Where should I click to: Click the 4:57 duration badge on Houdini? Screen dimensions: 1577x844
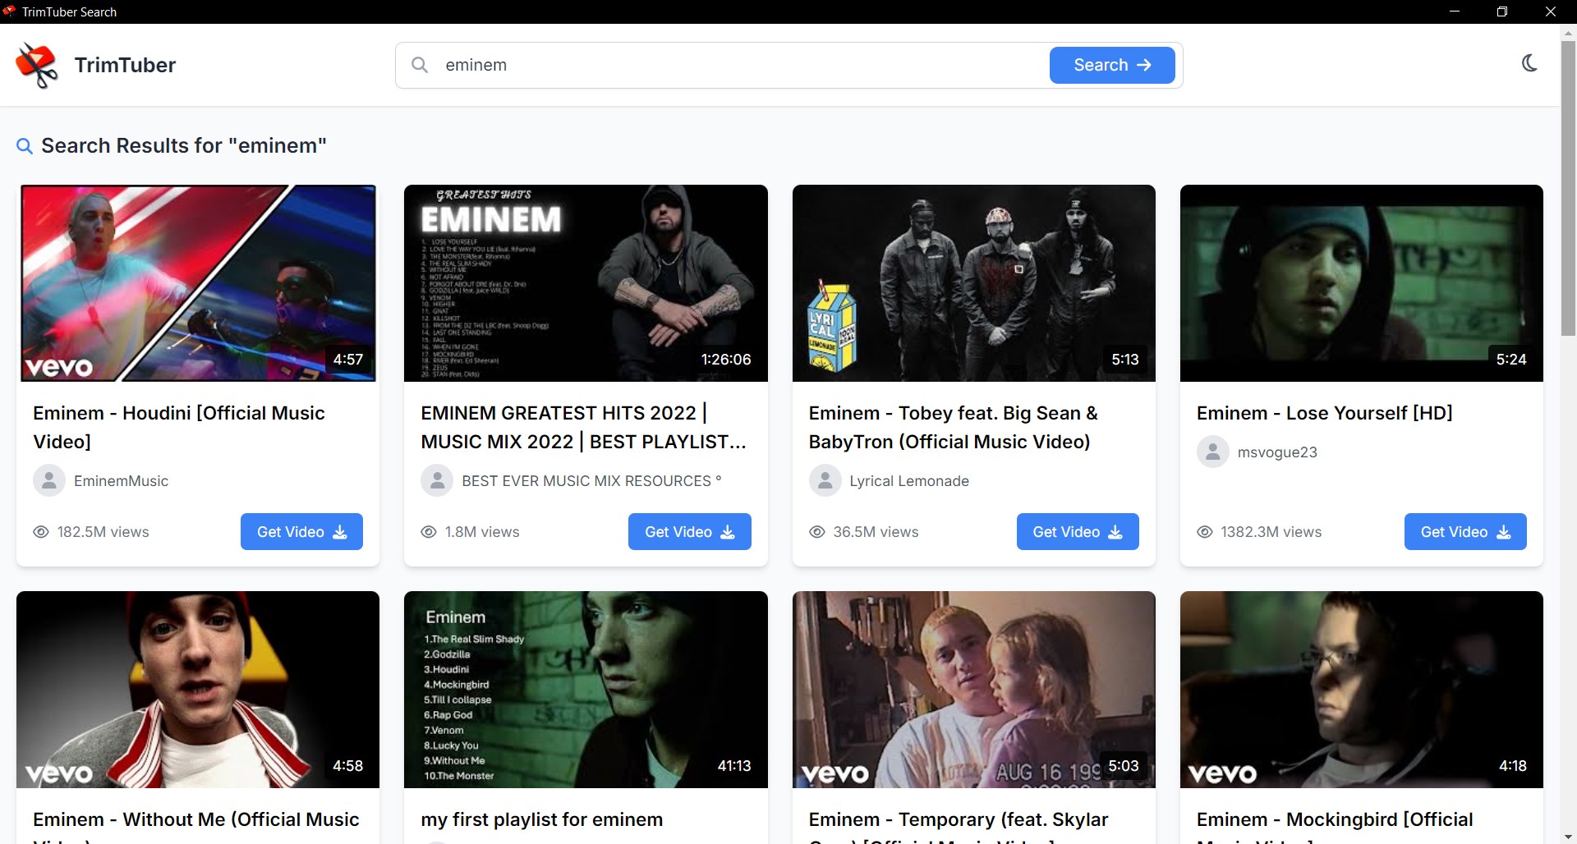(348, 360)
